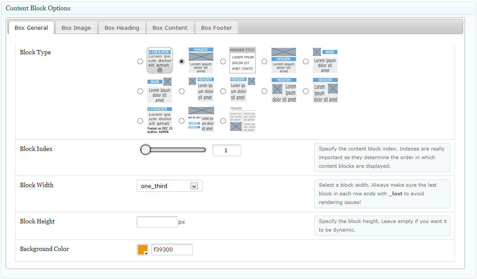Go to the Box Content tab
Image resolution: width=477 pixels, height=279 pixels.
(x=170, y=28)
